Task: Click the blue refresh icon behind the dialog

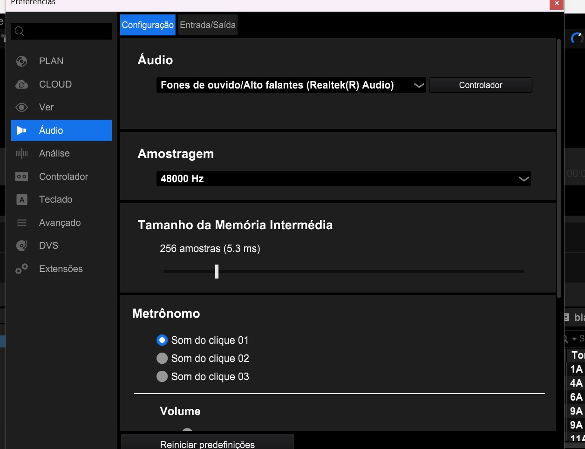Action: (x=577, y=38)
